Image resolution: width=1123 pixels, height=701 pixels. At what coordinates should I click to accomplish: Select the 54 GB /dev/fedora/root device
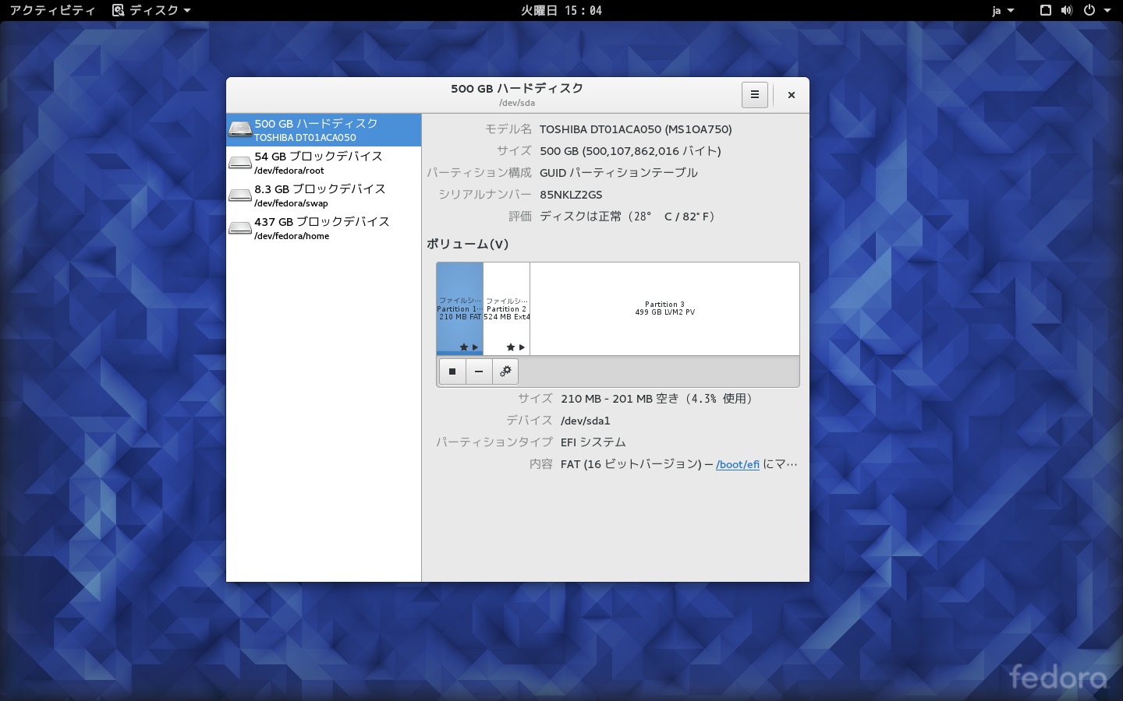(x=324, y=163)
